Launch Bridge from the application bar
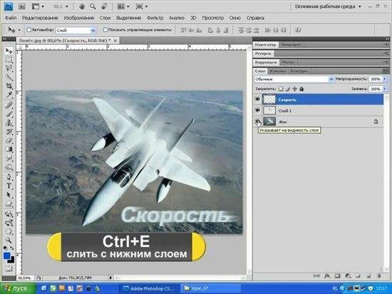 [22, 6]
